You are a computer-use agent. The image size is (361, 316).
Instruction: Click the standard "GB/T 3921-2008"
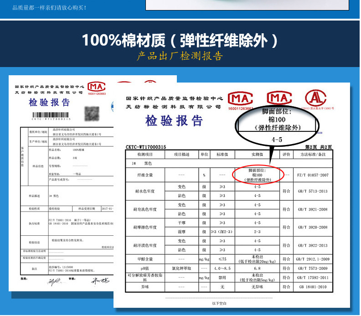tap(313, 209)
